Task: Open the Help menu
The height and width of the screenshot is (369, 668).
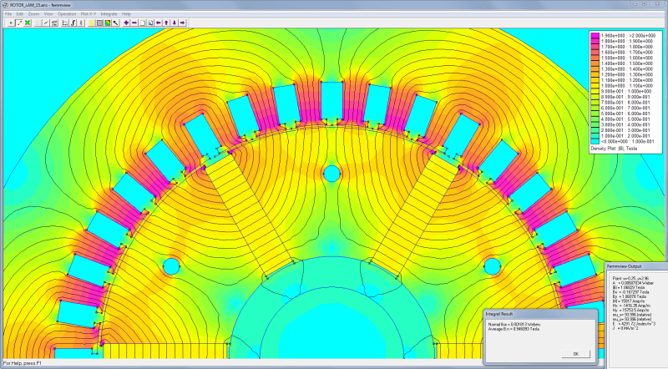Action: [x=127, y=14]
